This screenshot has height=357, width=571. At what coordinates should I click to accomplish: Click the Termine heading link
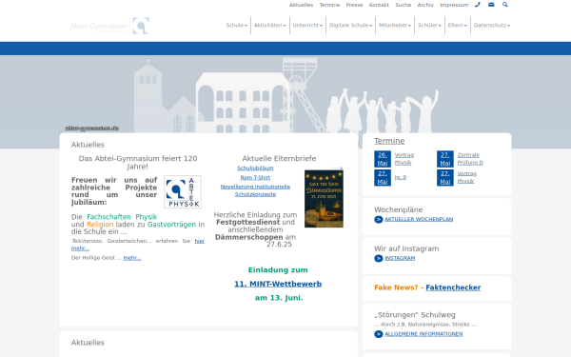pos(389,141)
